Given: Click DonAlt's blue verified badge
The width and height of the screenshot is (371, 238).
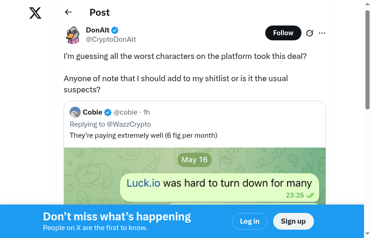Looking at the screenshot, I should (x=115, y=31).
